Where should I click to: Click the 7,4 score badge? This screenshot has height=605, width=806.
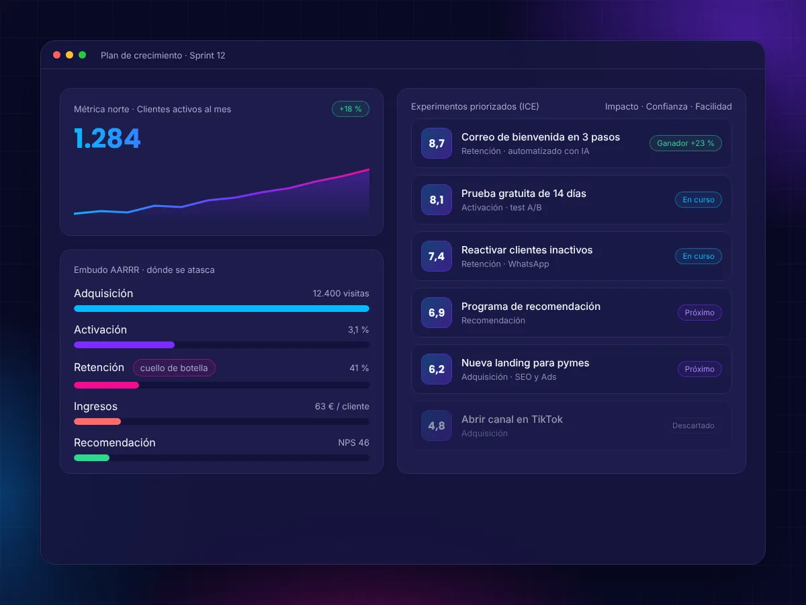pos(437,256)
